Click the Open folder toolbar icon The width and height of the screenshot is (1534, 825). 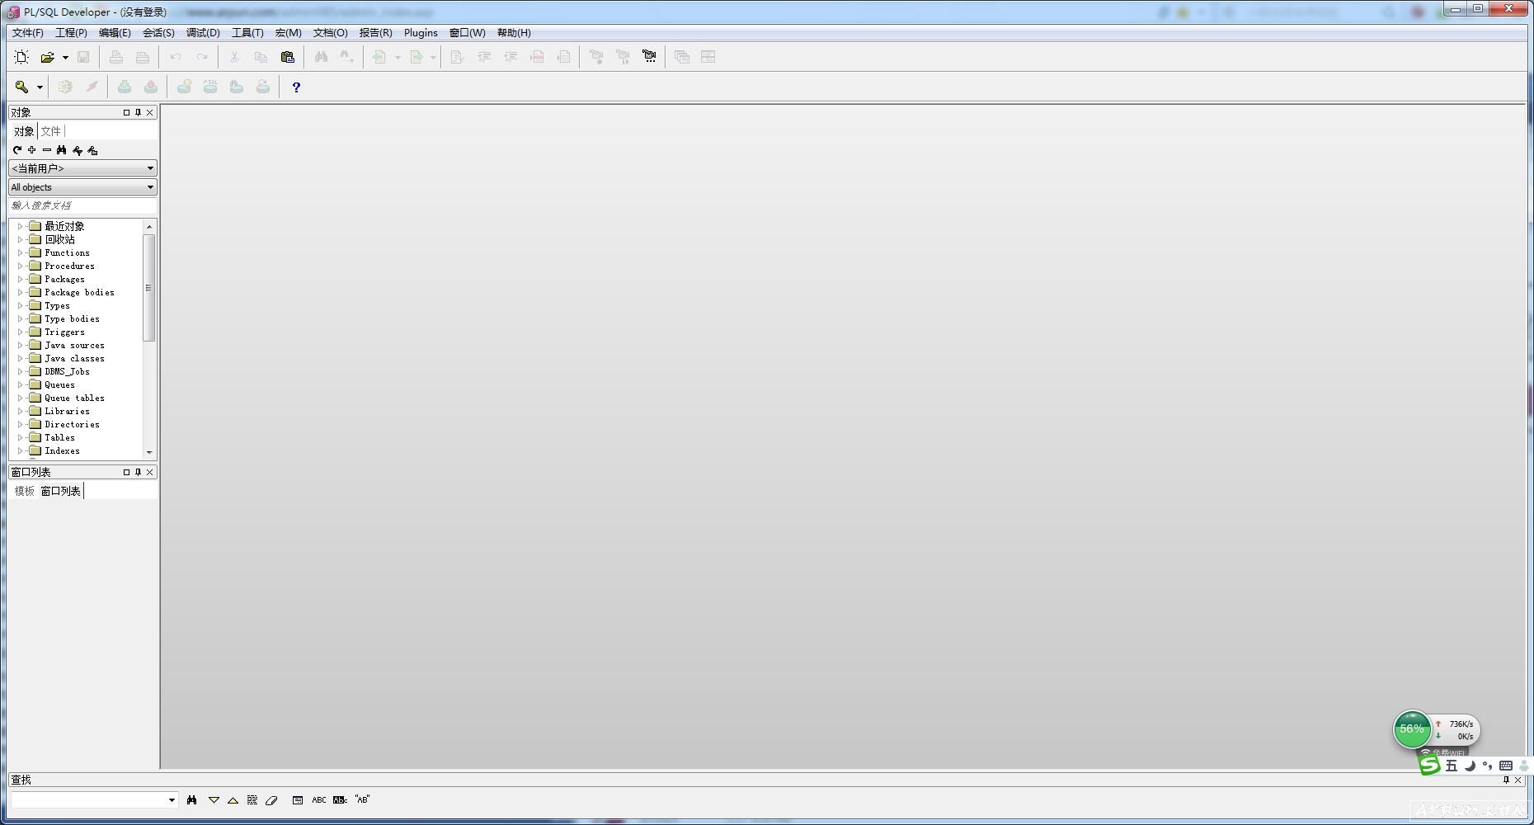47,57
